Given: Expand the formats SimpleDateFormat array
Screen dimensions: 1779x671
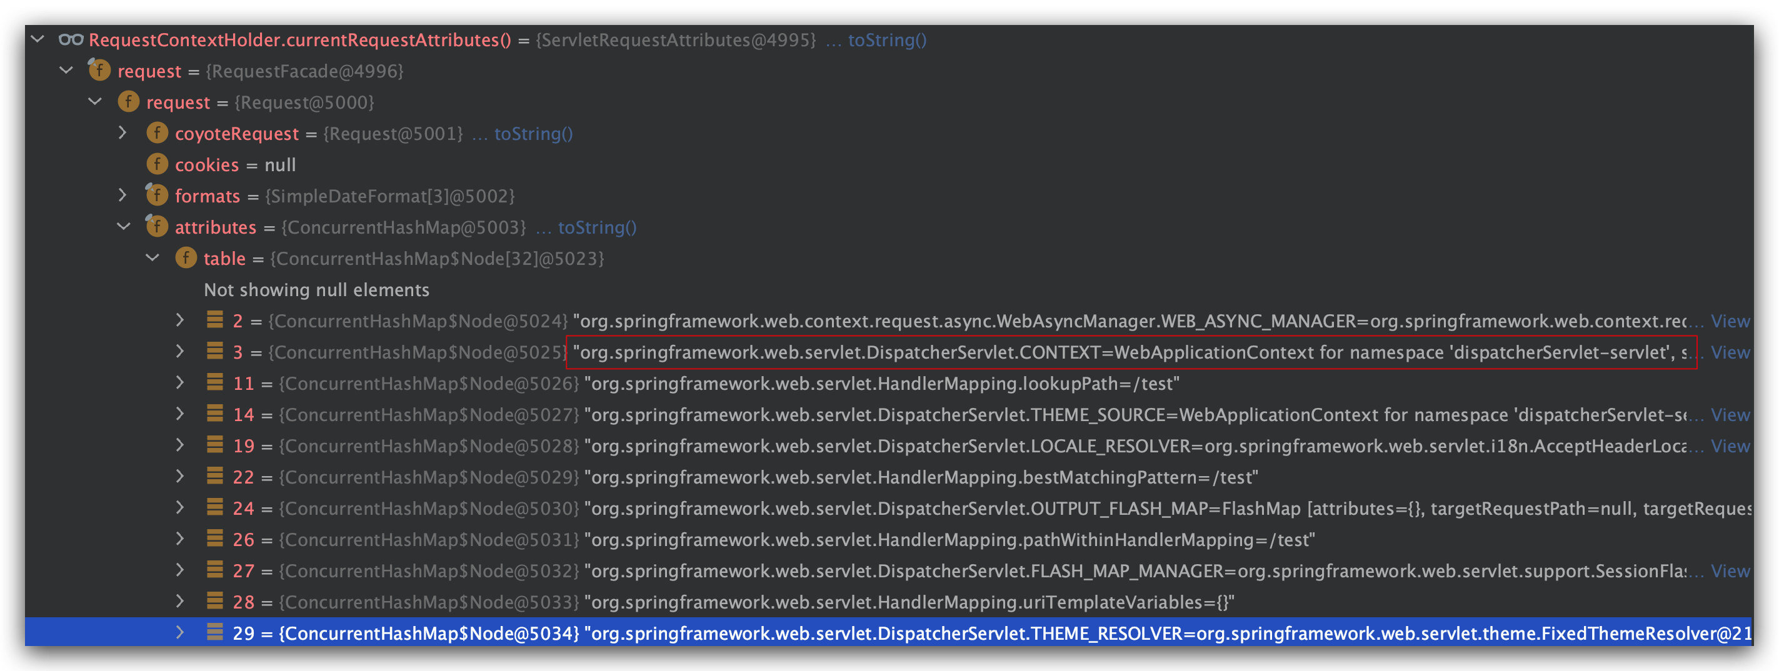Looking at the screenshot, I should point(123,196).
